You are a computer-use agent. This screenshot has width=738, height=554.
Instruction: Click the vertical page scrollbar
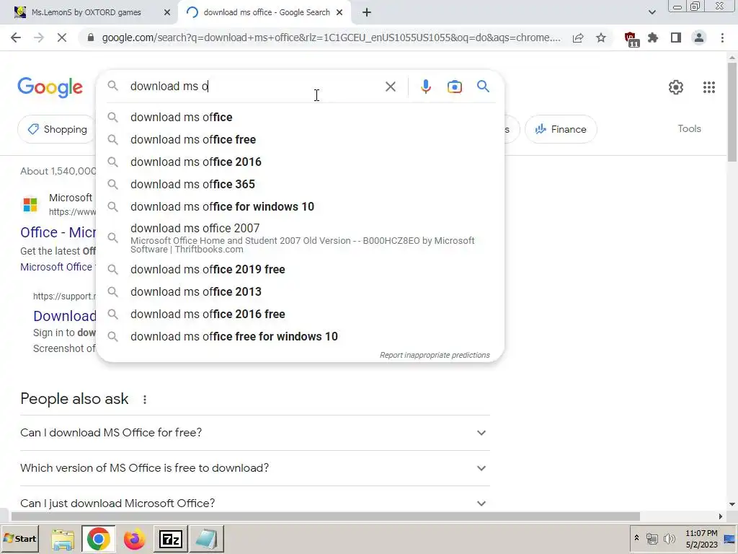tap(732, 112)
